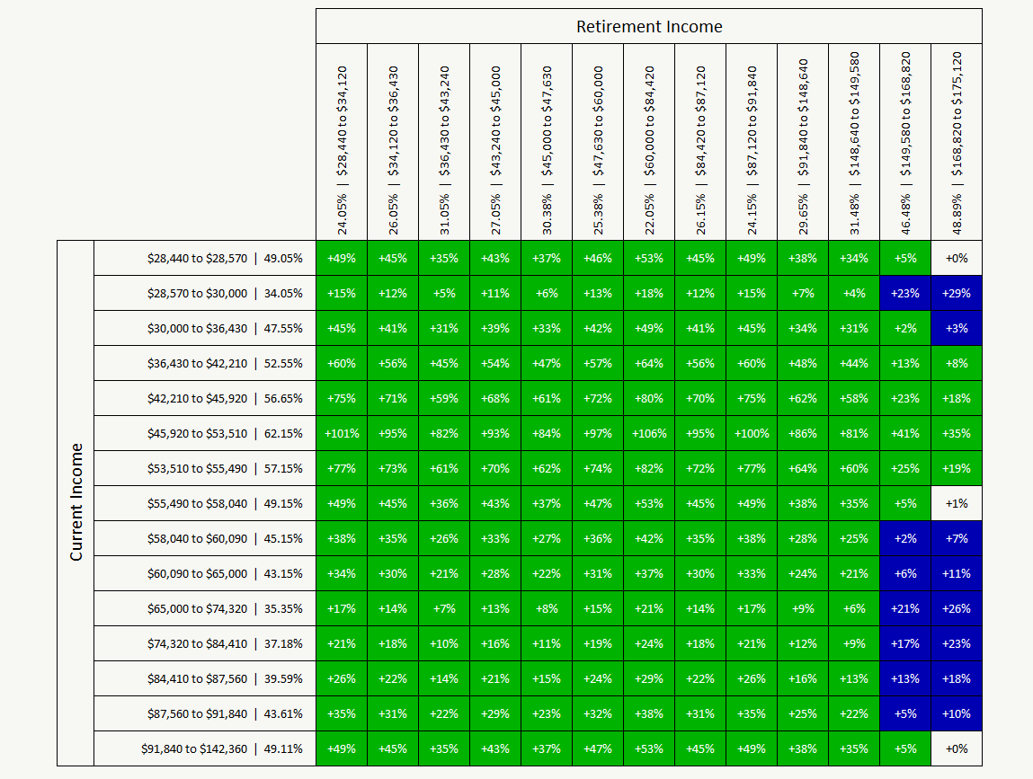Click the +64% cell in the $36,430 row
The image size is (1033, 779).
(650, 363)
